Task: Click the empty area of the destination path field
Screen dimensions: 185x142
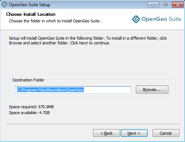Action: click(107, 90)
